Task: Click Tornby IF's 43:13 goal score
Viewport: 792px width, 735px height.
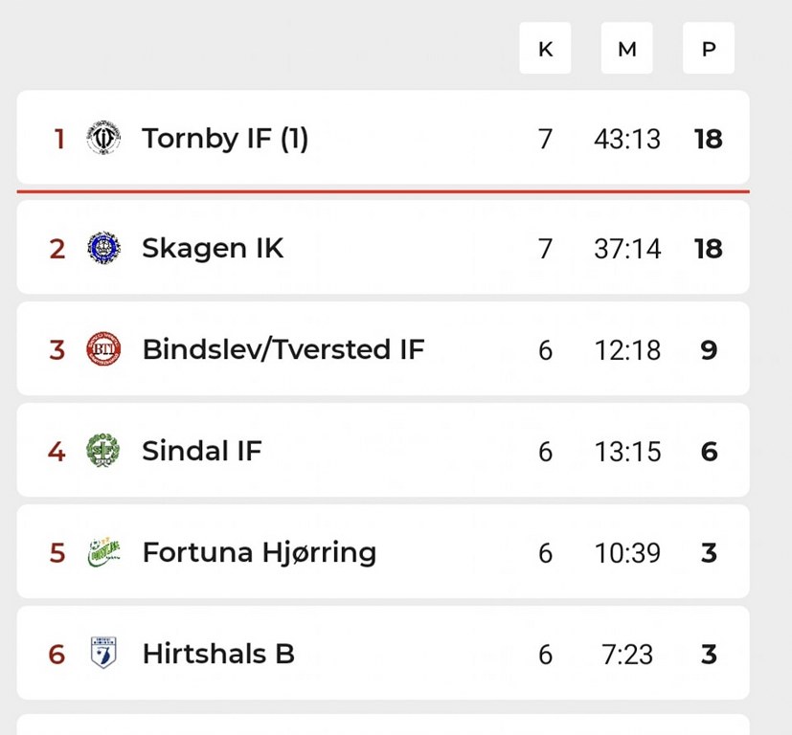Action: point(627,140)
